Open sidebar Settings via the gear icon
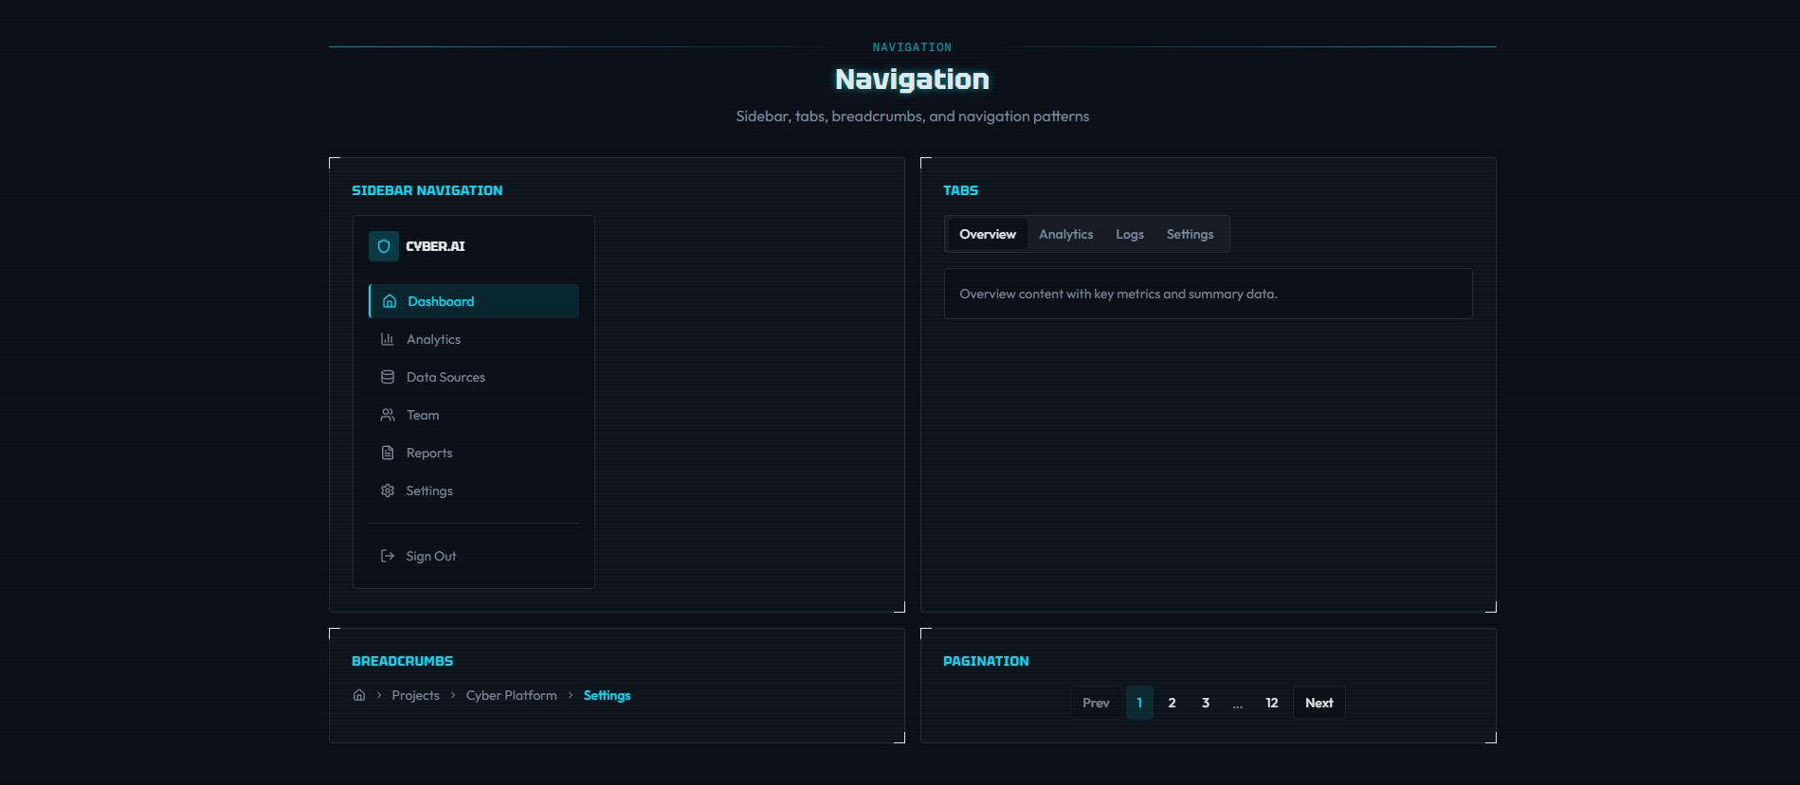Viewport: 1800px width, 785px height. (x=388, y=491)
